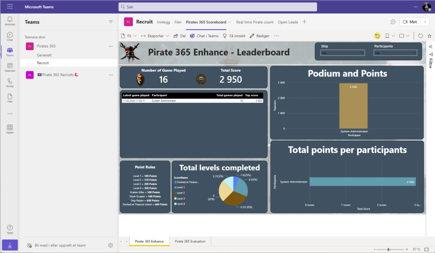The image size is (435, 253).
Task: Select the Teams icon in the rail
Action: click(10, 52)
